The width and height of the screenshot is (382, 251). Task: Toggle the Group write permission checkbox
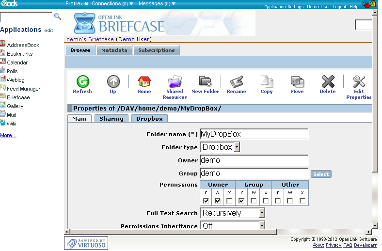tap(254, 201)
